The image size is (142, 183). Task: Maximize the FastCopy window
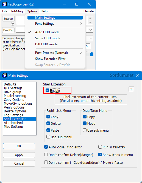point(77,4)
